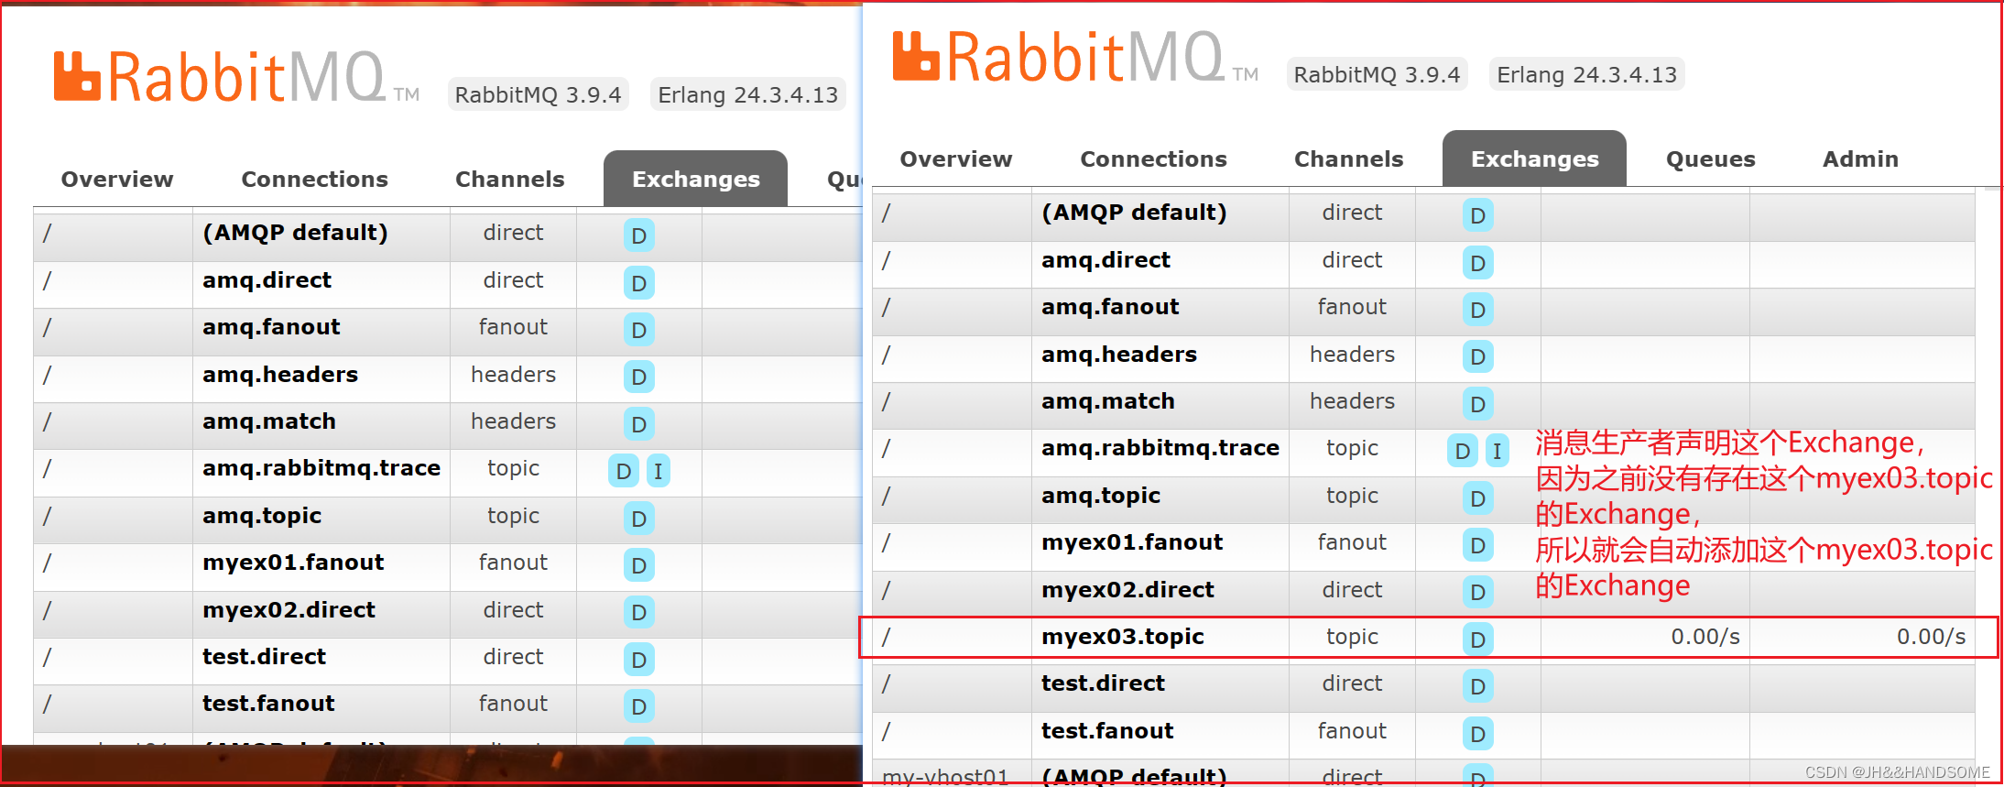2004x787 pixels.
Task: Open myex02.direct exchange in right window
Action: point(1128,590)
